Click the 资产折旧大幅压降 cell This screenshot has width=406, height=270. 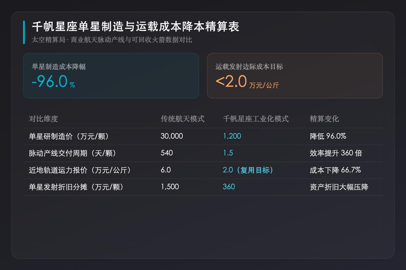click(339, 187)
